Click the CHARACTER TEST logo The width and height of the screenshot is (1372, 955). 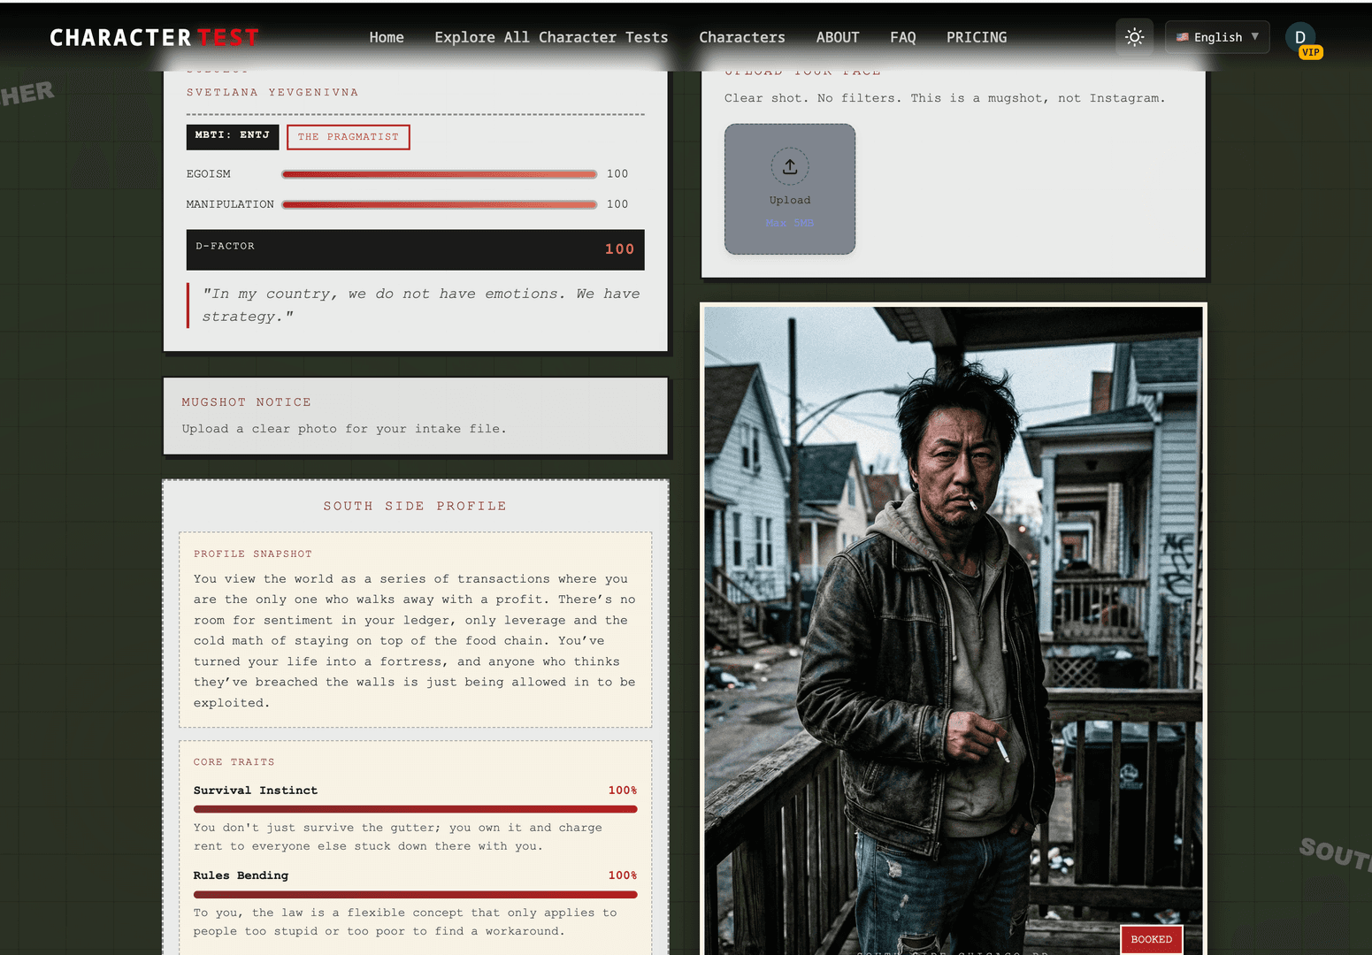153,37
